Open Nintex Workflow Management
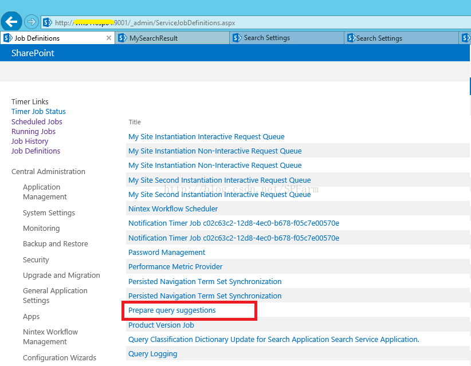The height and width of the screenshot is (366, 471). [x=50, y=337]
